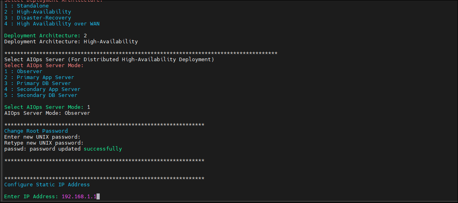The height and width of the screenshot is (203, 458).
Task: Select the 'Enter IP Address:' prompt text
Action: 31,197
